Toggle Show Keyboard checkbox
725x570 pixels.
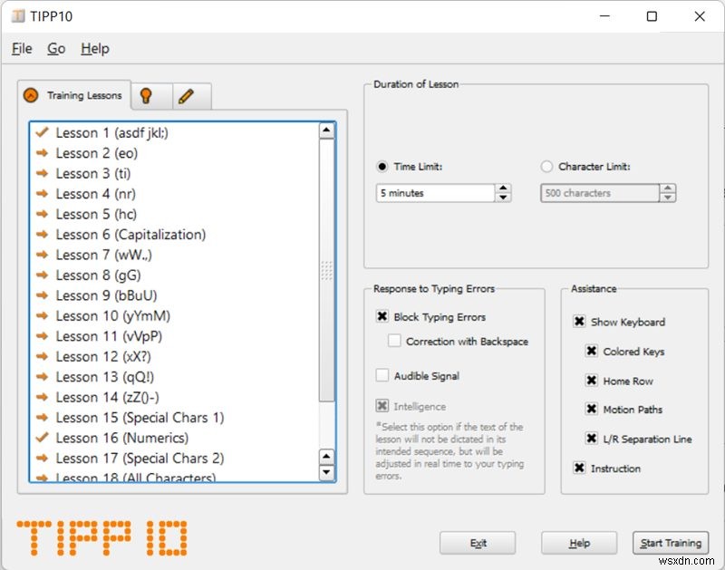(x=579, y=322)
